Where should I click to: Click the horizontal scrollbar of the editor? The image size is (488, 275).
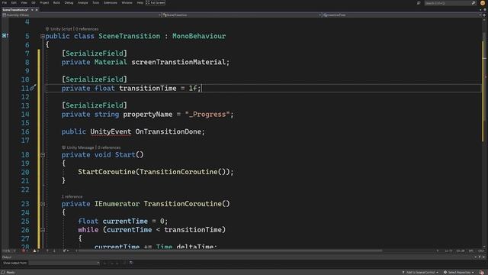[230, 251]
